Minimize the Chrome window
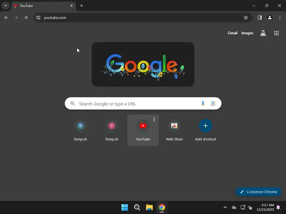 [x=254, y=6]
